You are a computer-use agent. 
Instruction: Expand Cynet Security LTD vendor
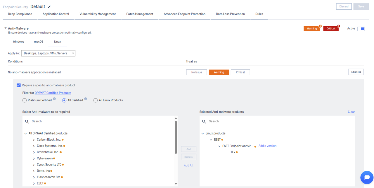point(34,165)
